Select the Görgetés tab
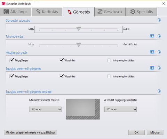 [79, 12]
